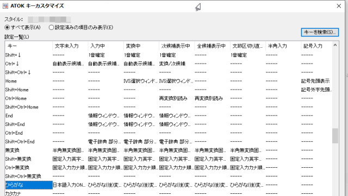Screen dimensions: 348x196
Task: Click 記号外字先頭 in the Shift+Home row
Action: coord(316,90)
